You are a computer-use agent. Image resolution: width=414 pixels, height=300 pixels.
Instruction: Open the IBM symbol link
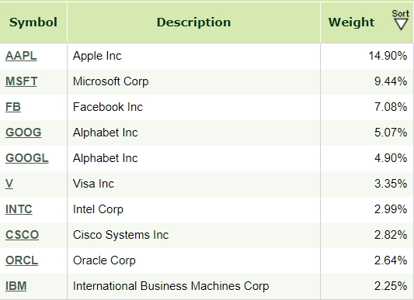click(16, 286)
